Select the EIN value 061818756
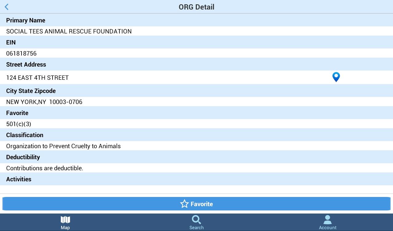 (21, 53)
